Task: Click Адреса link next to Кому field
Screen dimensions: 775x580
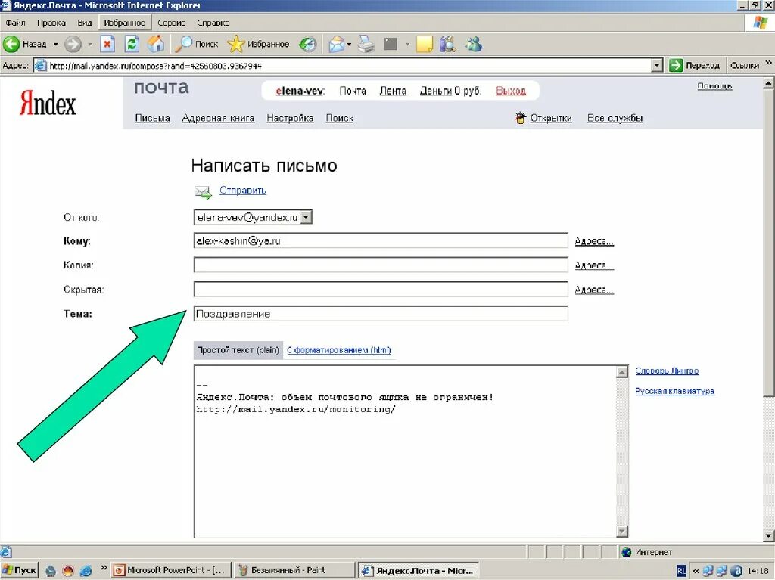Action: (x=594, y=241)
